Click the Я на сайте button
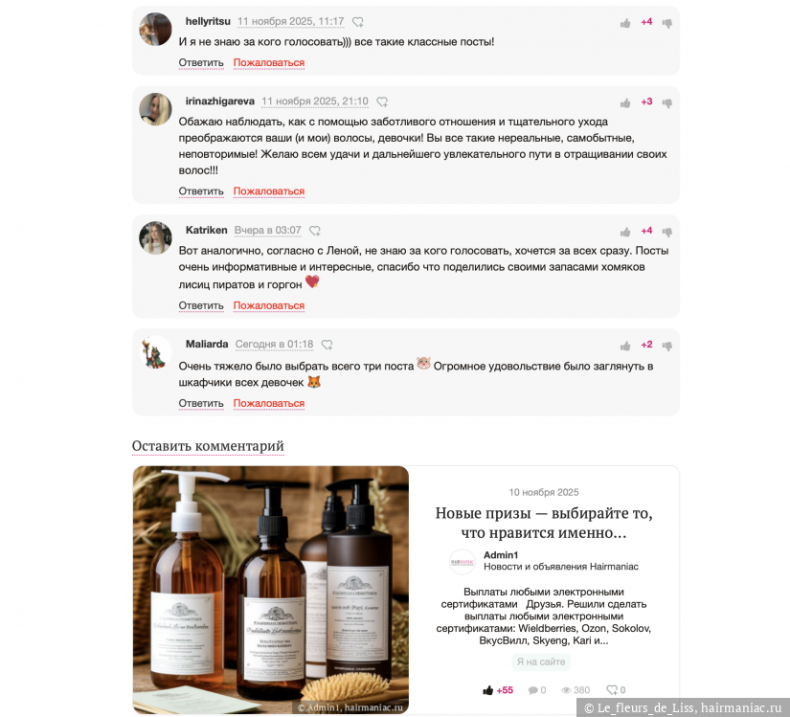Viewport: 790px width, 717px height. tap(541, 661)
